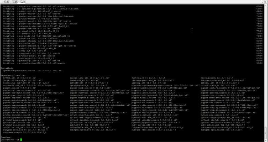This screenshot has height=142, width=268.
Task: Click the Verifying puppet-vcsrepo-2.3.0 line
Action: tap(38, 16)
